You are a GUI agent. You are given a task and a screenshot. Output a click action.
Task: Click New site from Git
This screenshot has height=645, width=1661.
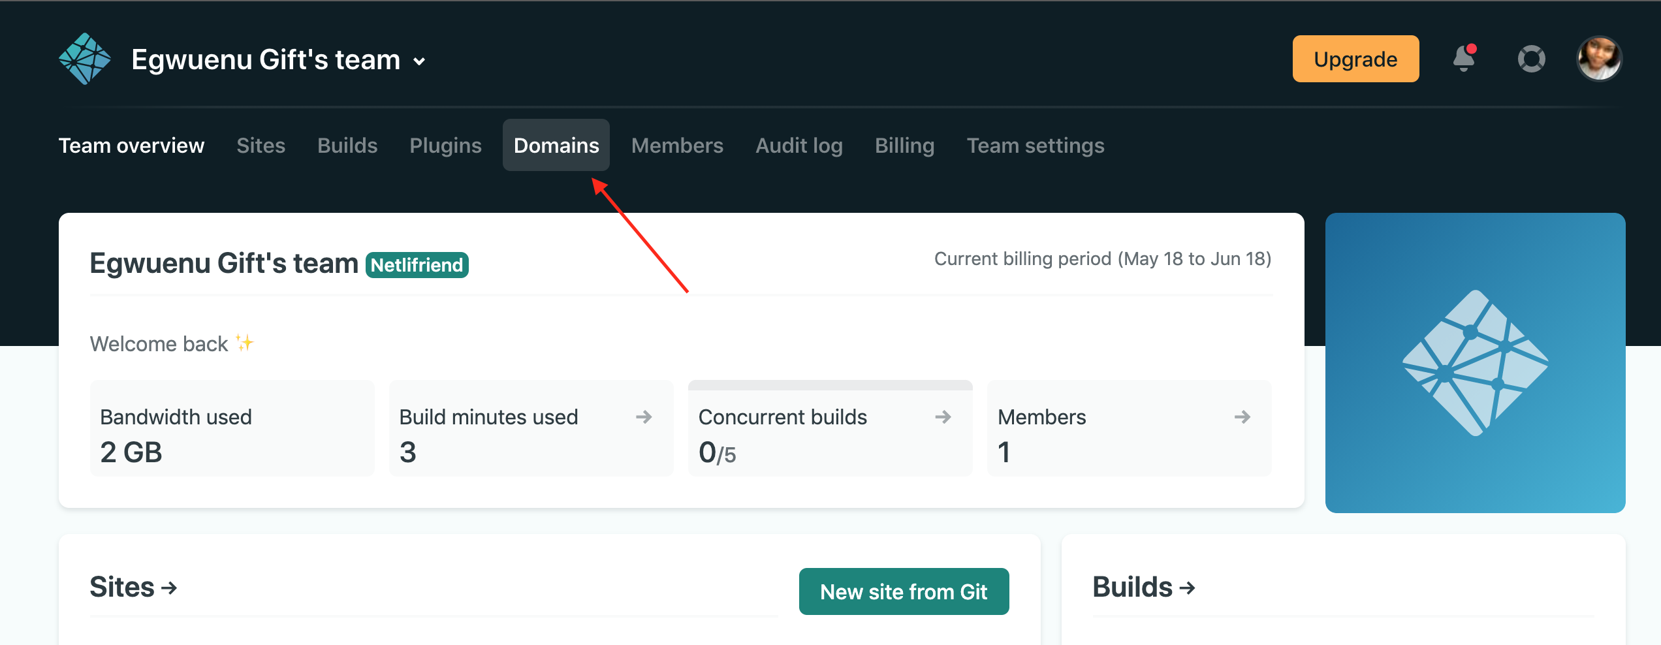(x=904, y=591)
